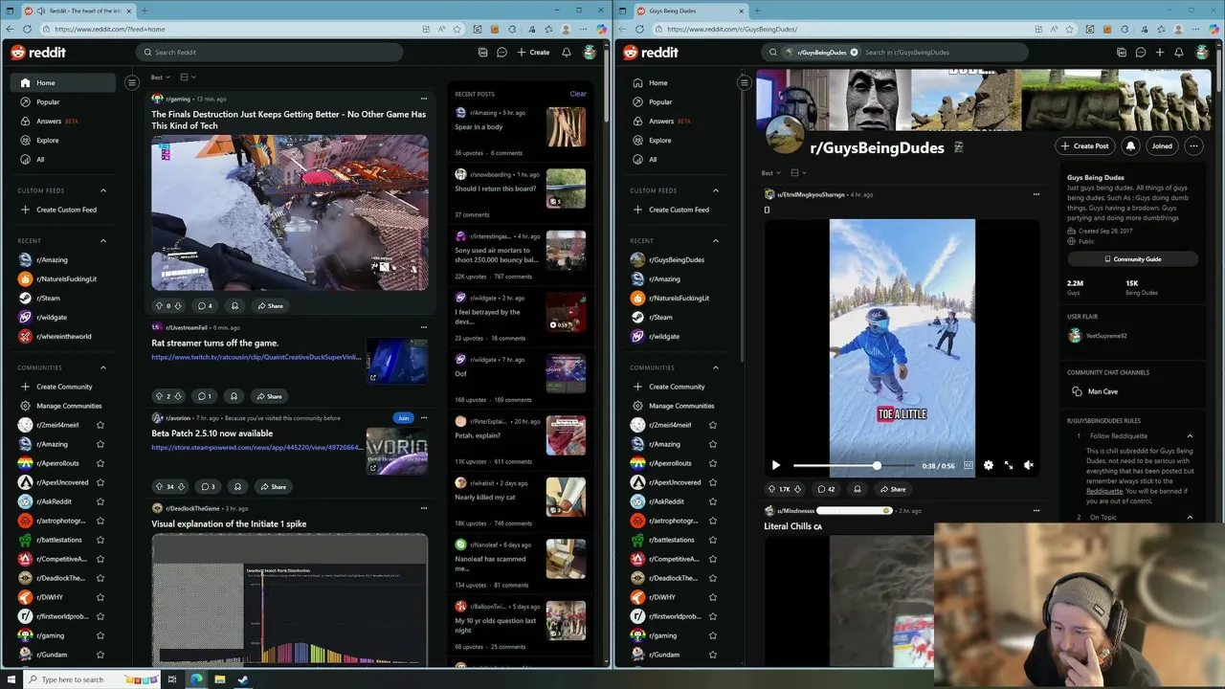Image resolution: width=1225 pixels, height=689 pixels.
Task: Open view layout dropdown in left window feed
Action: pyautogui.click(x=188, y=77)
